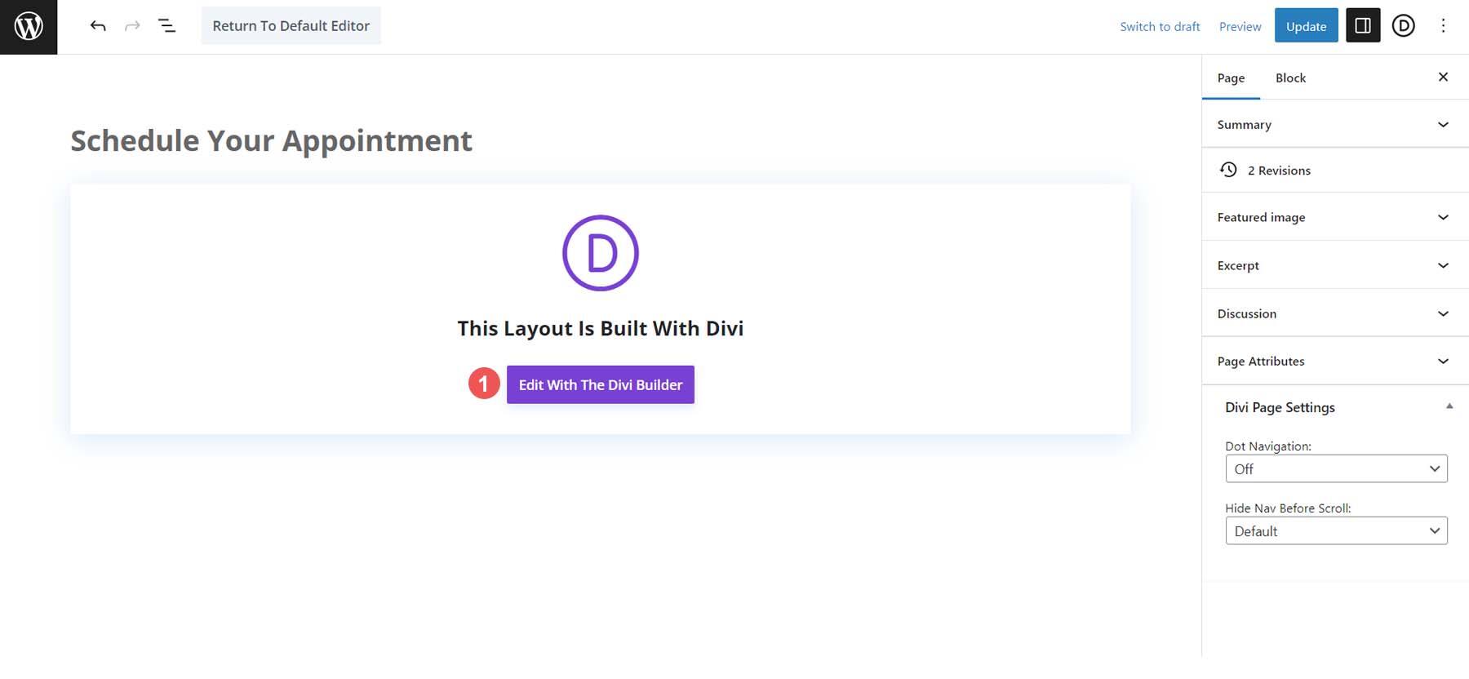Expand the Featured image panel

tap(1335, 217)
